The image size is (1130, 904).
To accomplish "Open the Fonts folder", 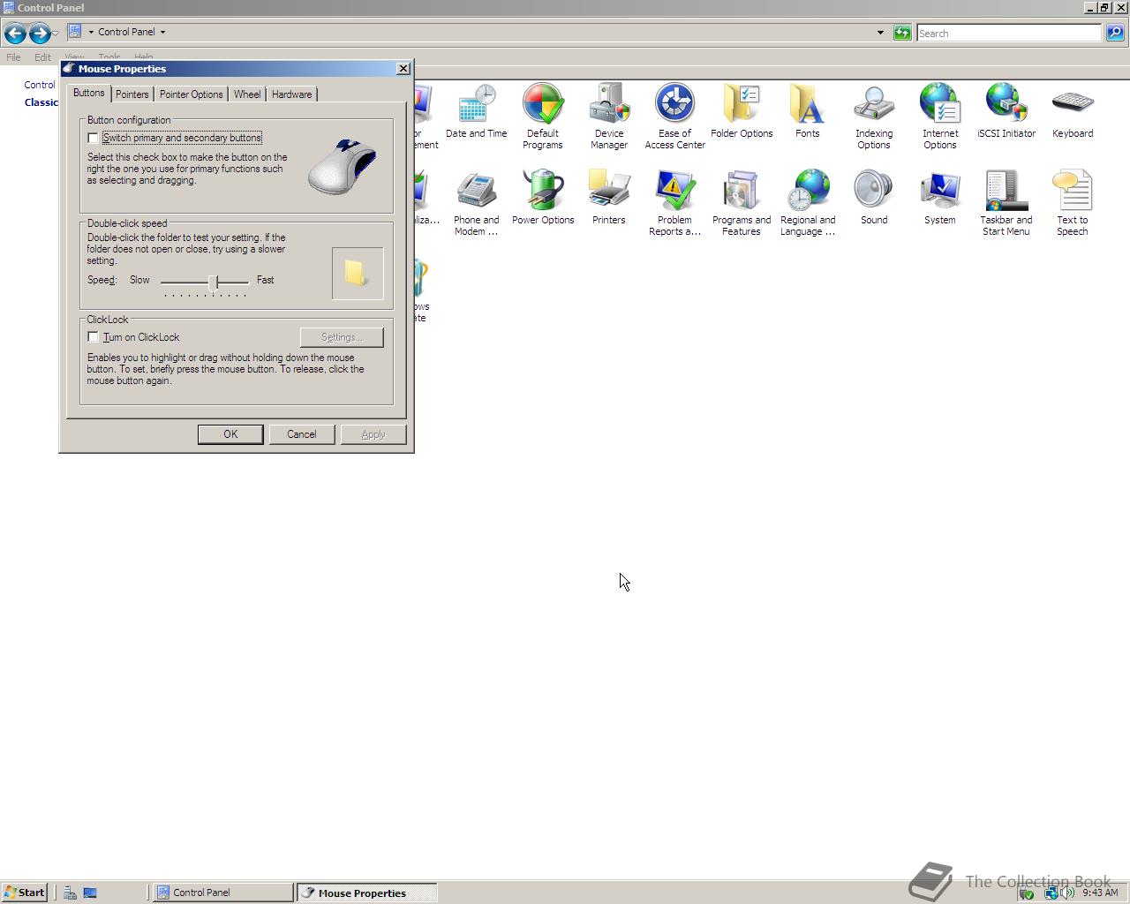I will click(x=808, y=111).
